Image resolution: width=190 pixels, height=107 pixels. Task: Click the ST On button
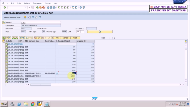pos(46,38)
